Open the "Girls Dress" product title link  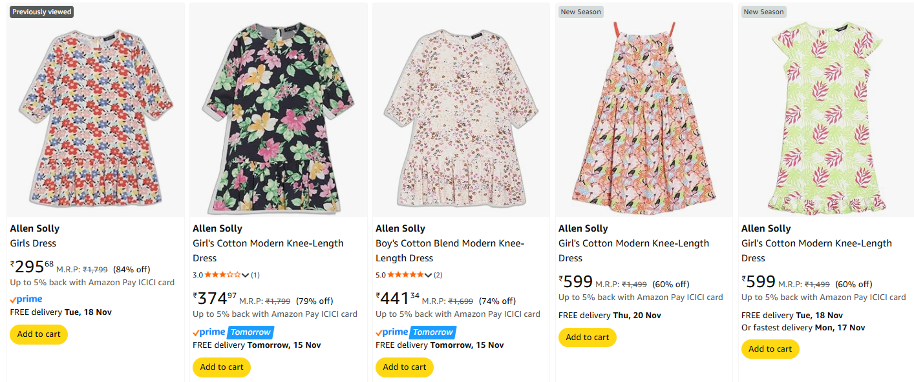click(x=33, y=243)
